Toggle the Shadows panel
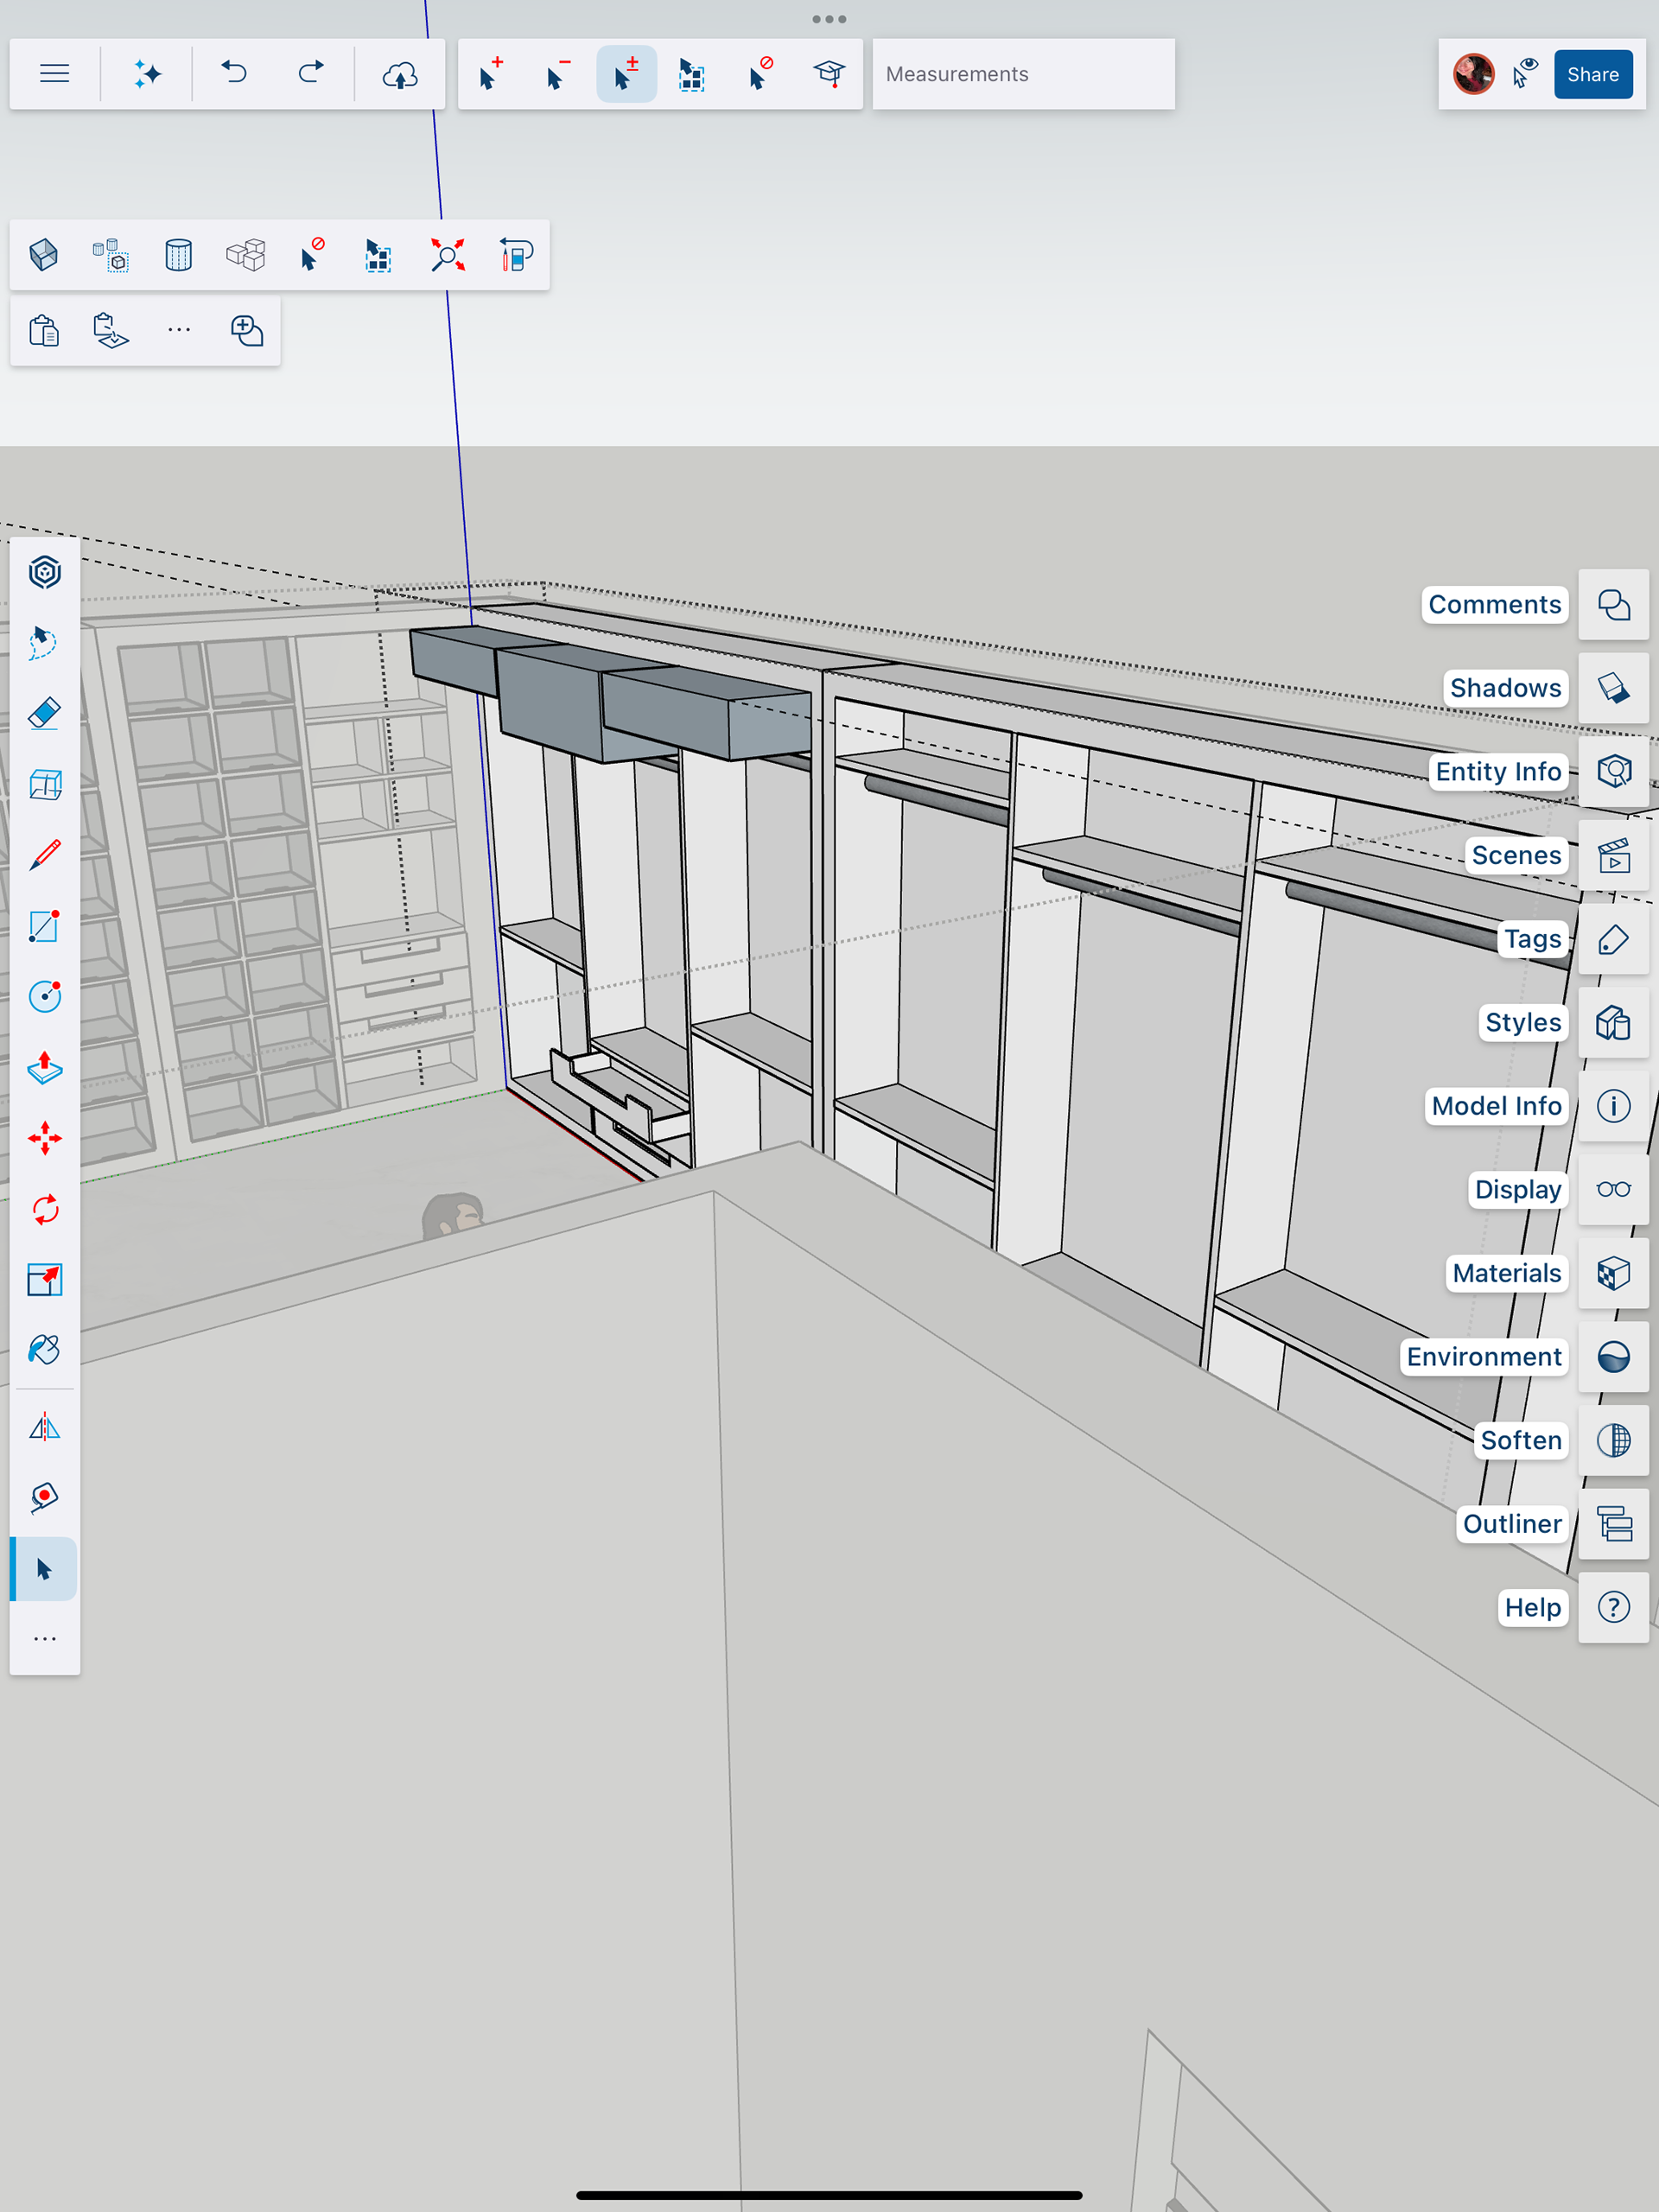This screenshot has width=1659, height=2212. point(1613,688)
